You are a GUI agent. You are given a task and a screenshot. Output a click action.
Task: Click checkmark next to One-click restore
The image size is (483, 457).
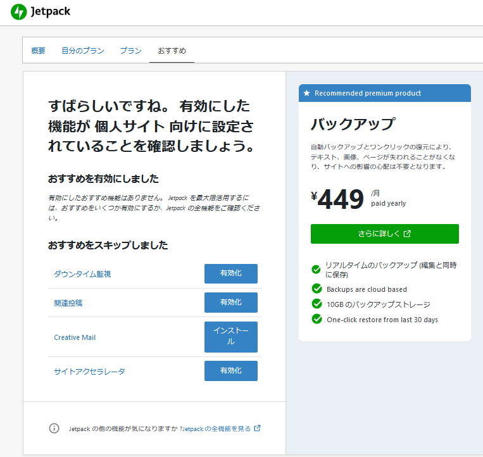click(x=317, y=319)
